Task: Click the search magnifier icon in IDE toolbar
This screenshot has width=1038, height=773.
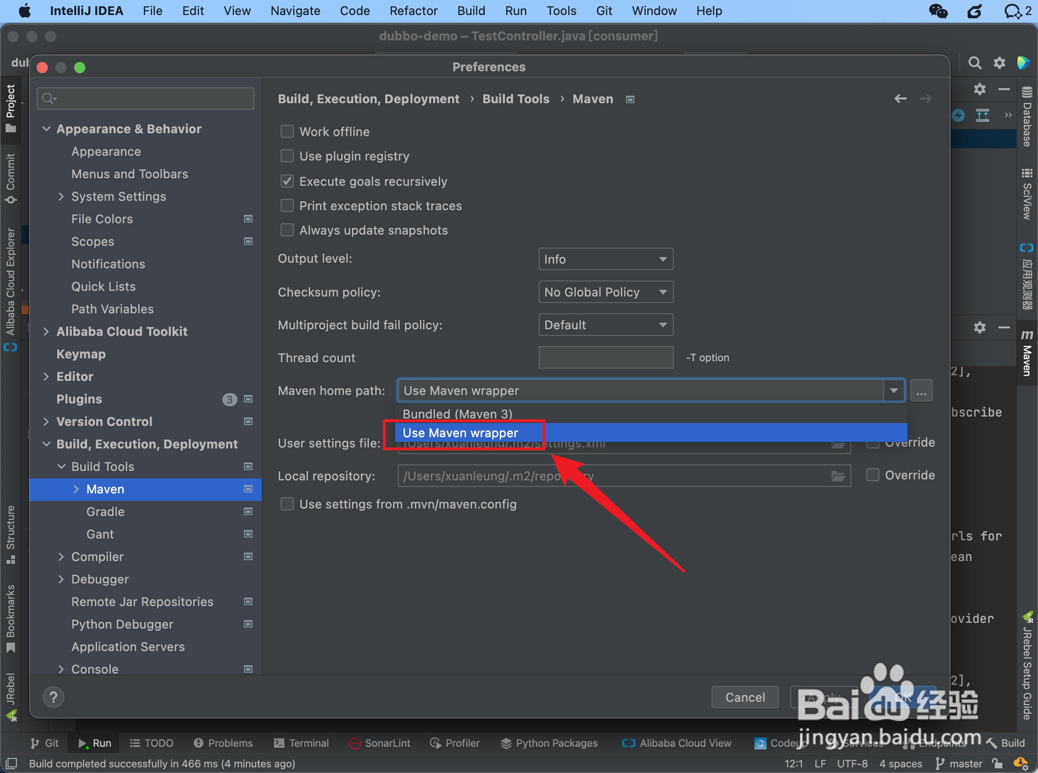Action: pos(975,63)
